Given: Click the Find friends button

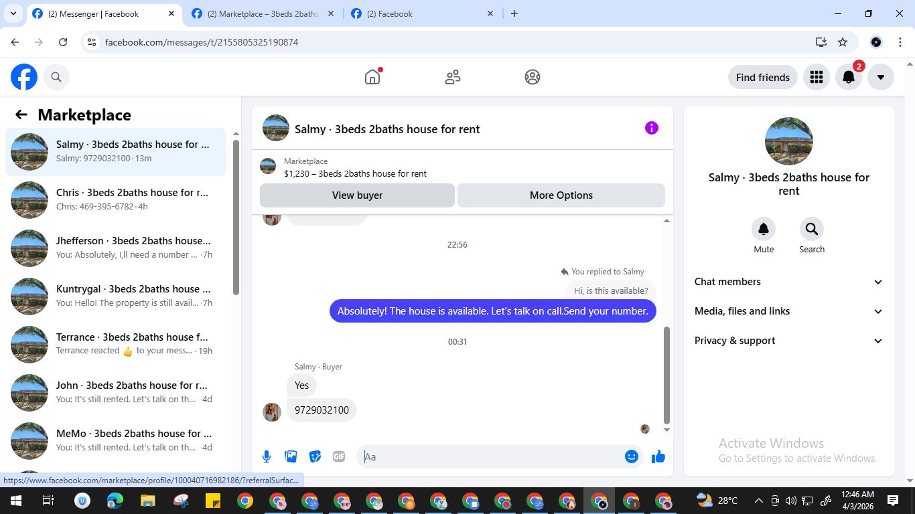Looking at the screenshot, I should 763,77.
